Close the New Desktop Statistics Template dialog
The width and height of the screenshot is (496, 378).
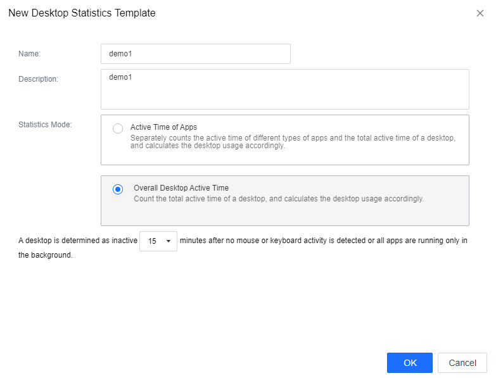tap(480, 13)
